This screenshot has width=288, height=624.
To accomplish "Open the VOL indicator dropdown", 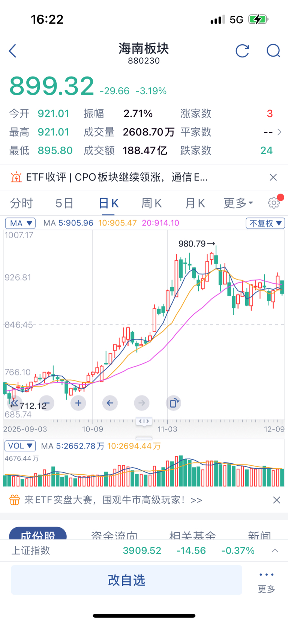I will (x=20, y=446).
